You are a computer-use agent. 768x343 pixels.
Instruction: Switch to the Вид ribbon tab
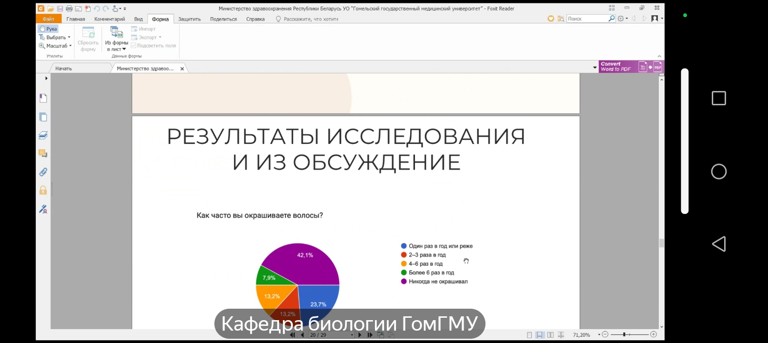(x=138, y=19)
